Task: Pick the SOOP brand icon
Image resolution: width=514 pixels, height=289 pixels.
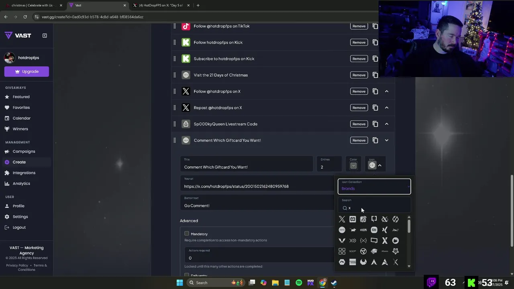Action: tap(353, 251)
